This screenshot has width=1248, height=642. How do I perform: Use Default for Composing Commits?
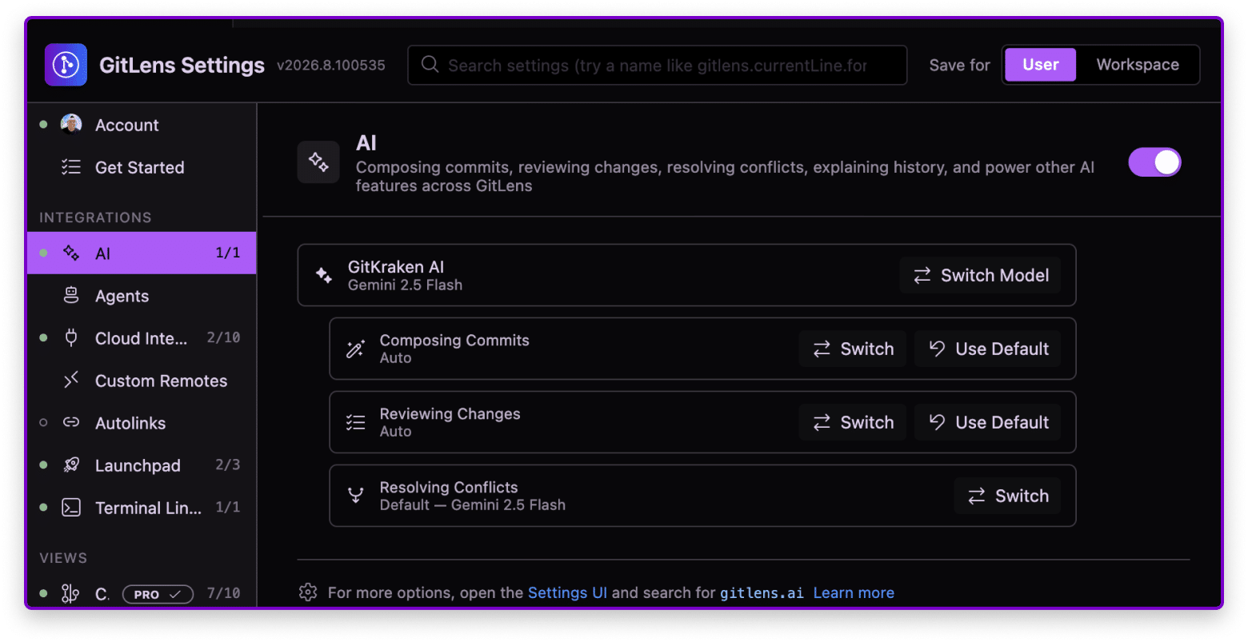click(988, 349)
